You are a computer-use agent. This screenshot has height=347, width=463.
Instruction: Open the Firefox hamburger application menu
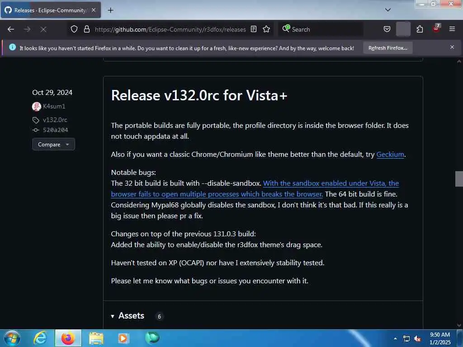tap(452, 29)
